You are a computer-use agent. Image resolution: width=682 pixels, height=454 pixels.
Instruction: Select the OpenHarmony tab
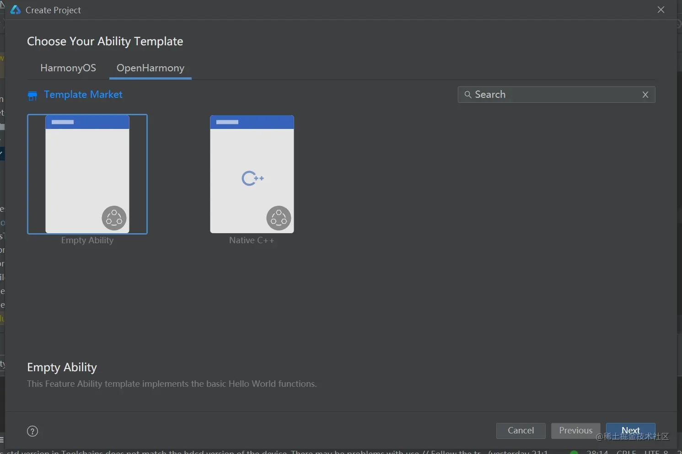tap(150, 68)
